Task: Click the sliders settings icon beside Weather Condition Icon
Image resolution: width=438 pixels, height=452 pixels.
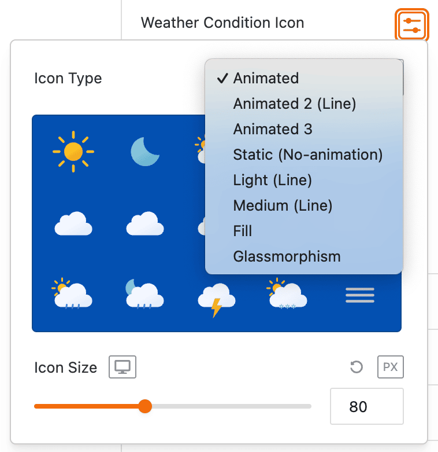Action: coord(413,25)
